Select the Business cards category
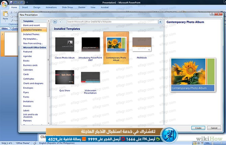The width and height of the screenshot is (226, 145). (x=30, y=65)
